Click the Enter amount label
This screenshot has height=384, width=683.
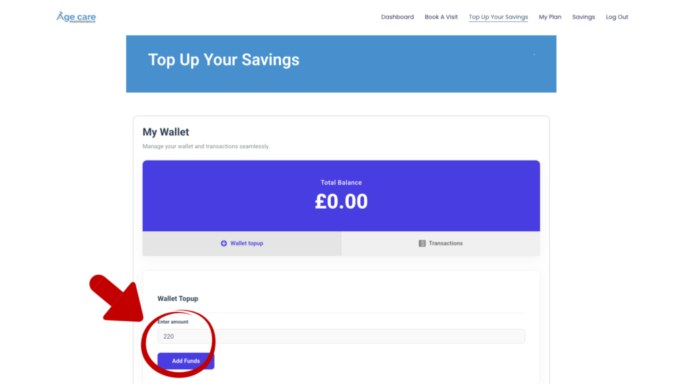click(173, 322)
